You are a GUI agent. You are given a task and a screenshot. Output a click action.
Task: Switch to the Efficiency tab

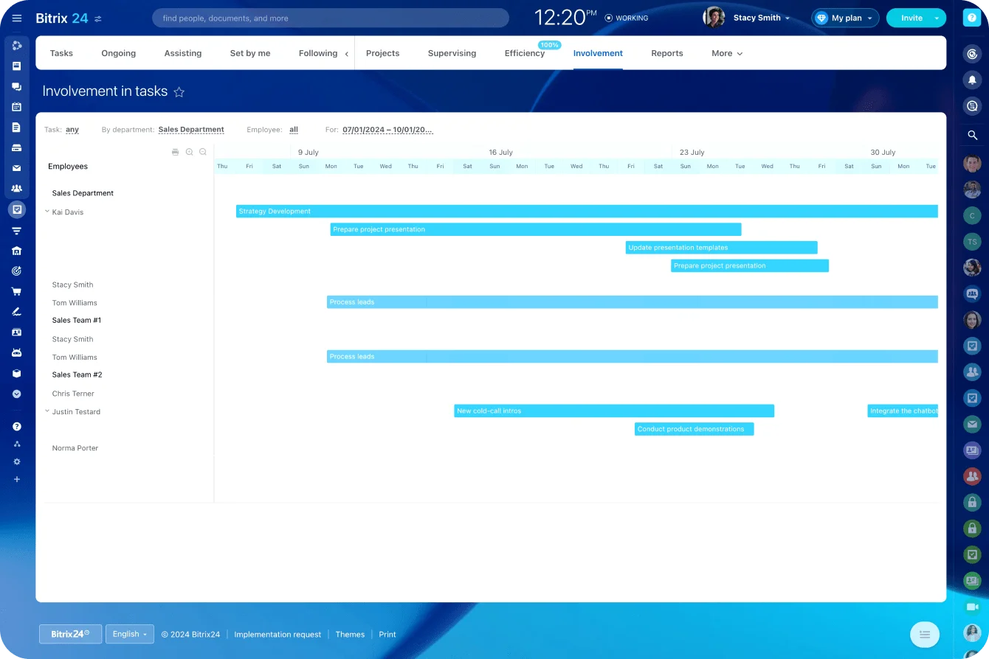(524, 53)
